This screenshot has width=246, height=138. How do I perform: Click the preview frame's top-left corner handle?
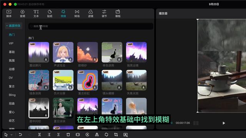pos(198,20)
